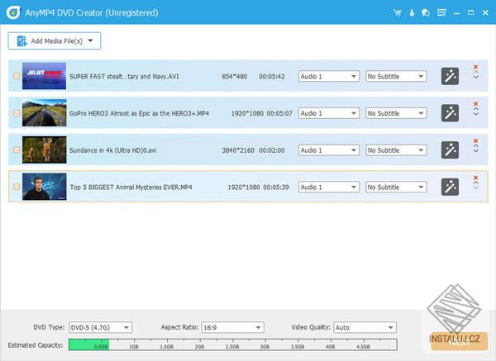Screen dimensions: 496x361
Task: Click the 00:05:07 duration value
Action: coord(279,113)
